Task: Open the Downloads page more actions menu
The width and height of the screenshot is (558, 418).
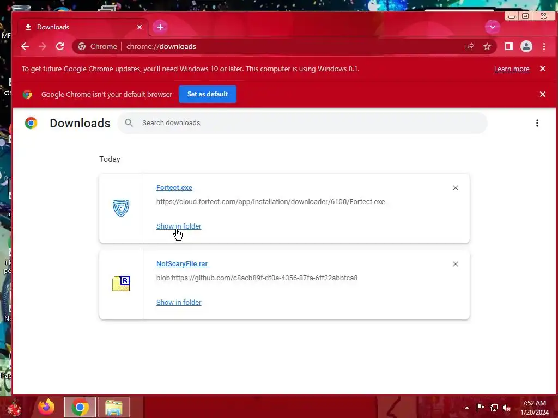Action: [537, 123]
